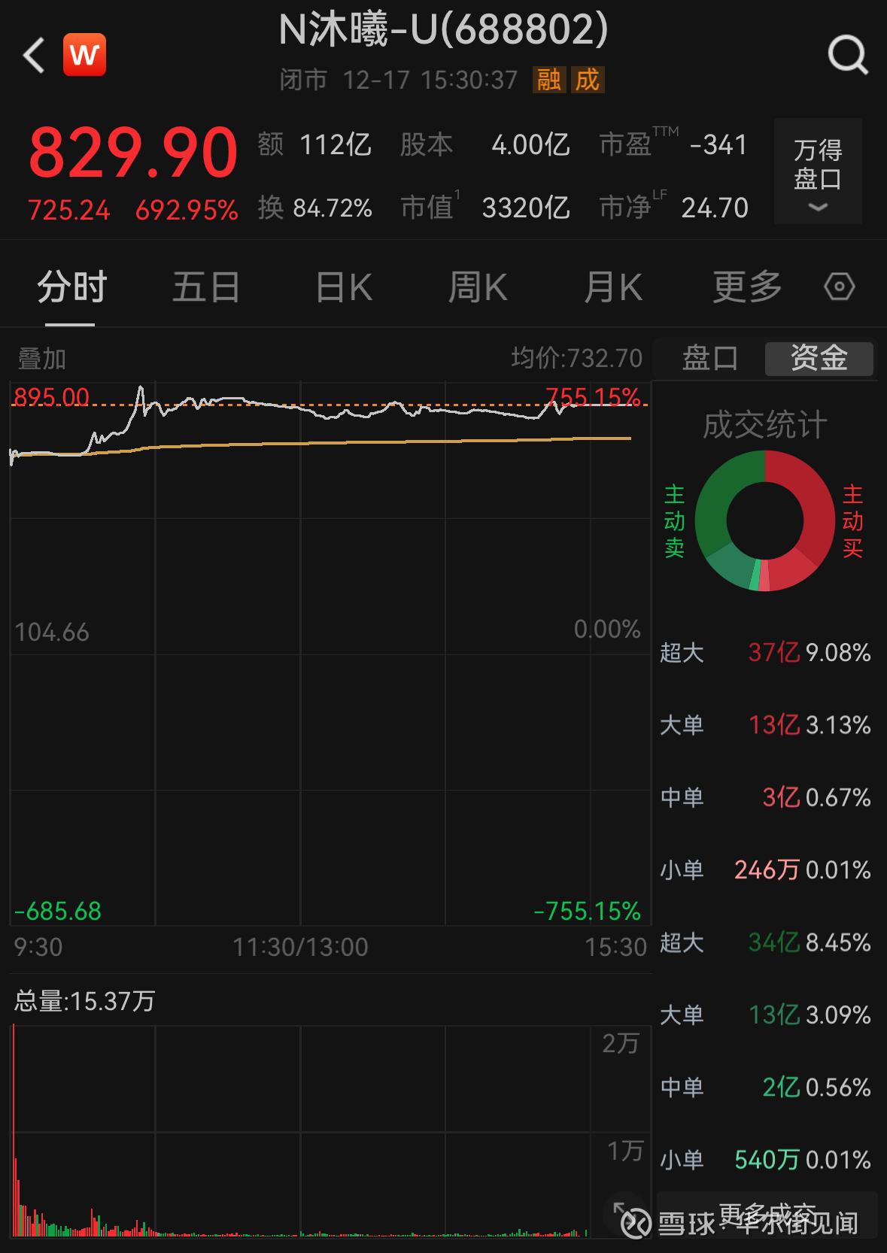Open the red W app icon
Viewport: 887px width, 1253px height.
coord(84,55)
